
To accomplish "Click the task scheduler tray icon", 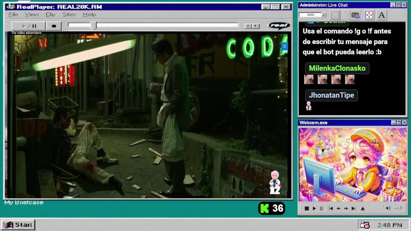I will [x=364, y=225].
